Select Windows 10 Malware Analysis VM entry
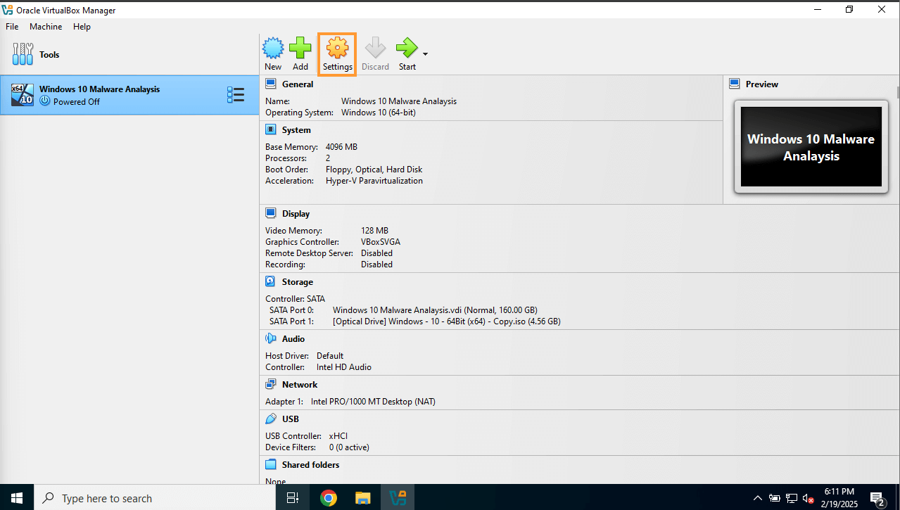 tap(129, 95)
